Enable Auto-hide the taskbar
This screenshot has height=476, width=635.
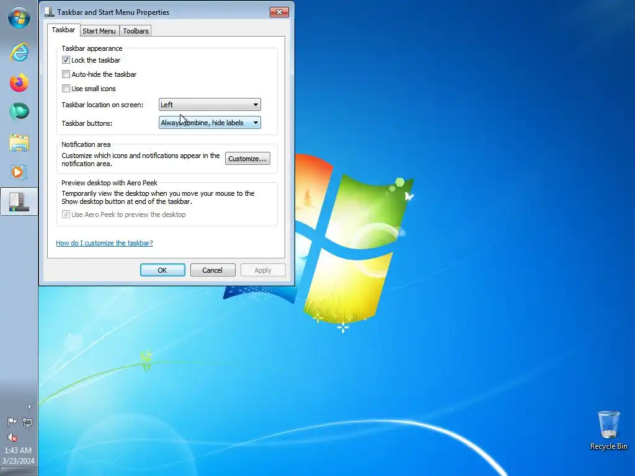66,74
